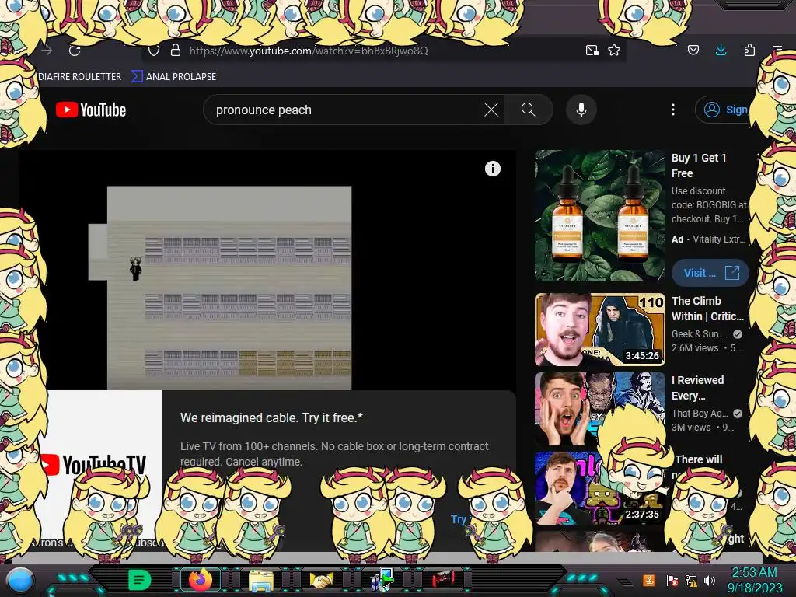Open the computer transfer icon on the taskbar
This screenshot has width=796, height=597.
pyautogui.click(x=382, y=580)
